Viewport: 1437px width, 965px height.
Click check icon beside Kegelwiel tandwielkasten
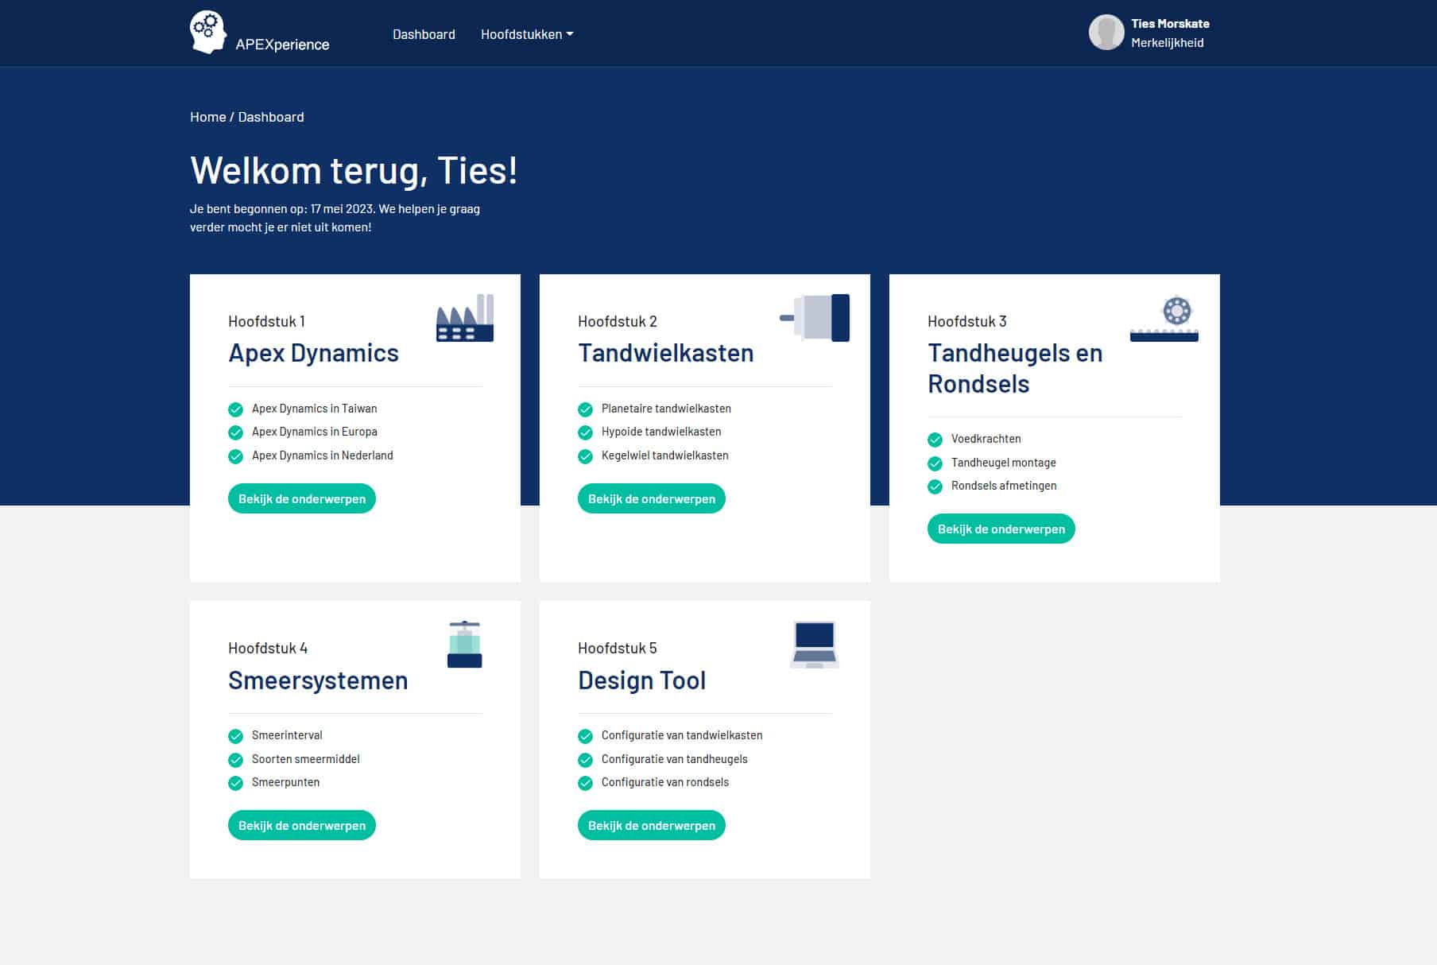(x=585, y=456)
